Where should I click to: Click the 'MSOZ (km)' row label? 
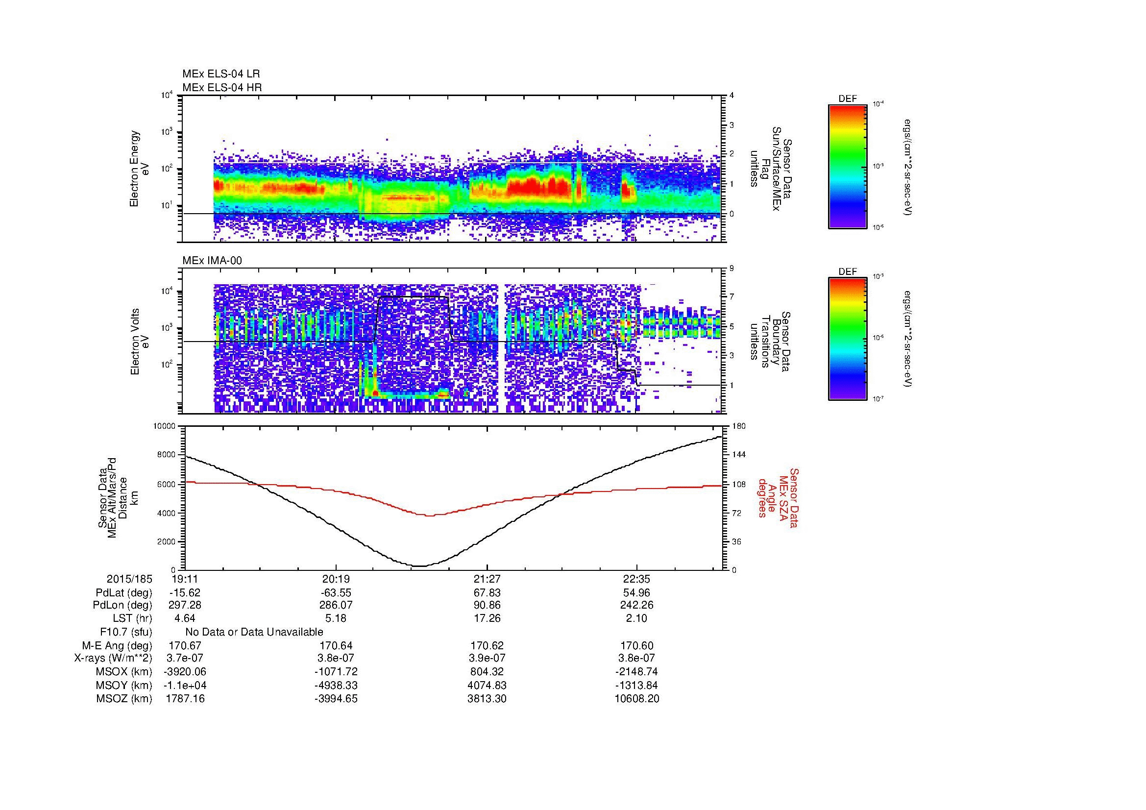[124, 699]
